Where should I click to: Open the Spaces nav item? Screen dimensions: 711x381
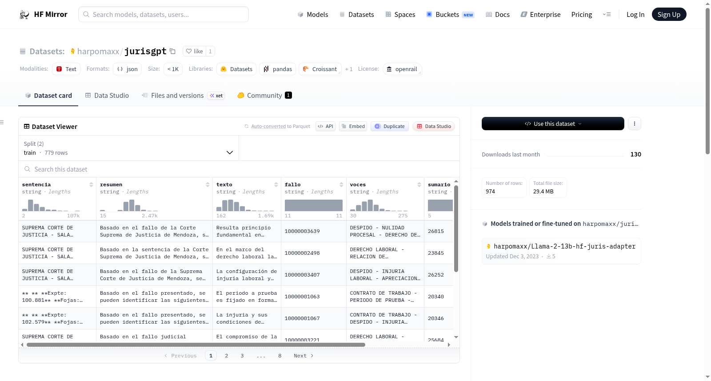(x=400, y=14)
